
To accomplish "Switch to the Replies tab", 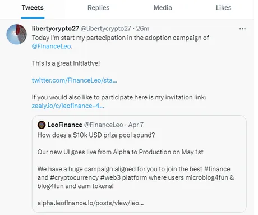I will tap(98, 8).
